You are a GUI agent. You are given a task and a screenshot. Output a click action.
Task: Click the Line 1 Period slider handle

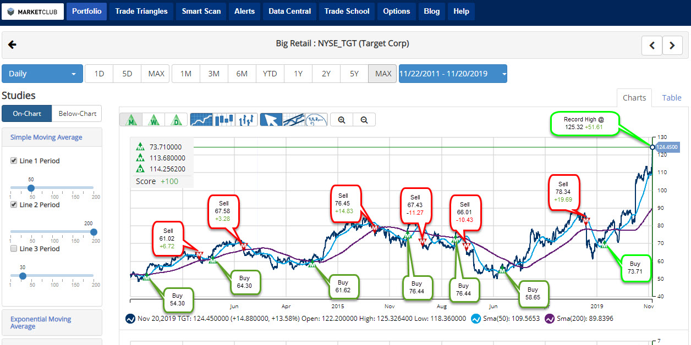(31, 188)
